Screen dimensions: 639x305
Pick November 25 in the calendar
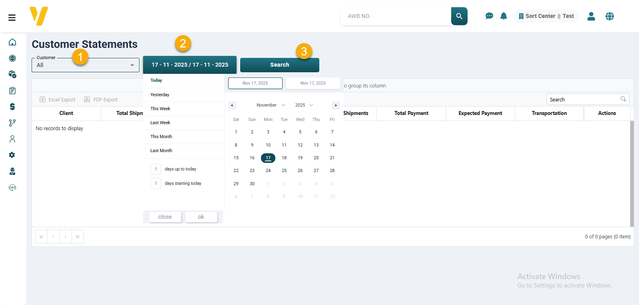[284, 170]
